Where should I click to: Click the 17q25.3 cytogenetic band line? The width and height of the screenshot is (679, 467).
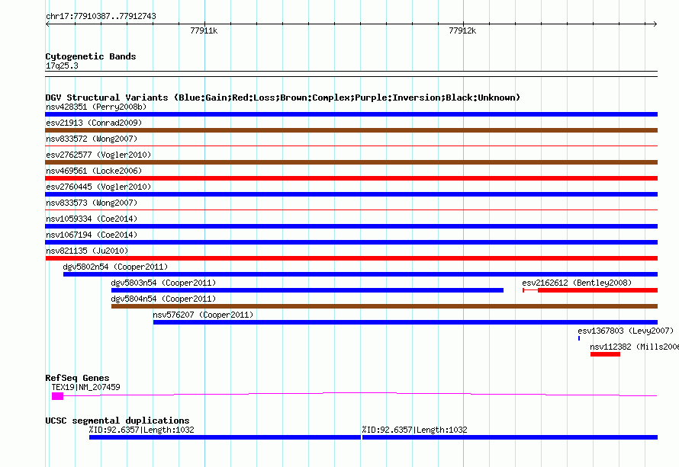point(351,74)
